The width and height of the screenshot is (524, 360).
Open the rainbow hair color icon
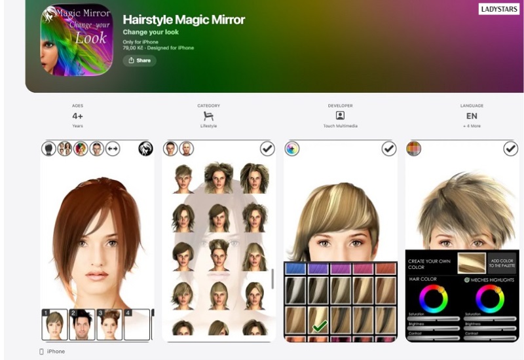pyautogui.click(x=81, y=149)
